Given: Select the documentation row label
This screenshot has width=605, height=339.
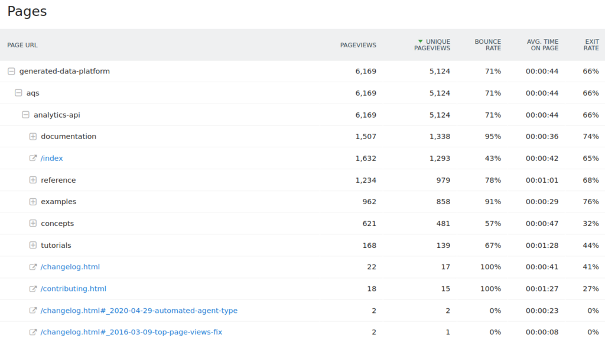Looking at the screenshot, I should [69, 137].
